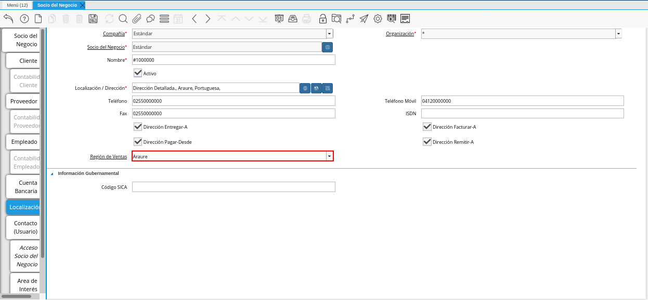Switch to the Menú (12) tab
The image size is (648, 300).
coord(17,5)
